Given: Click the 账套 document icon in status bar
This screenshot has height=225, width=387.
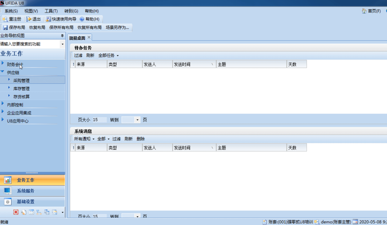Looking at the screenshot, I should (x=265, y=222).
